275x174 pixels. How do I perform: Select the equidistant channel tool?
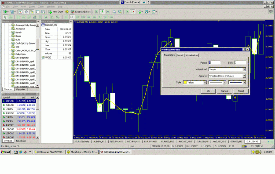tap(35, 17)
